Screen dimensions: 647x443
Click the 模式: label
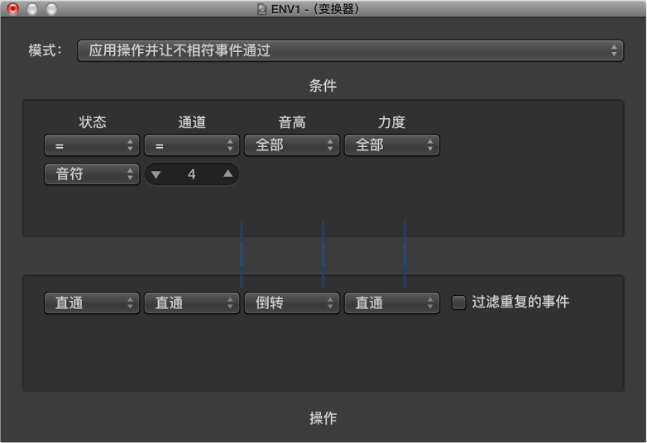point(45,50)
